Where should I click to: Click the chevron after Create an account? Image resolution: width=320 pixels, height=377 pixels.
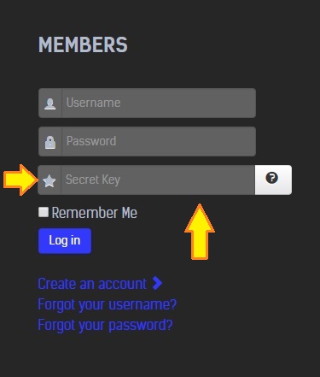(157, 283)
